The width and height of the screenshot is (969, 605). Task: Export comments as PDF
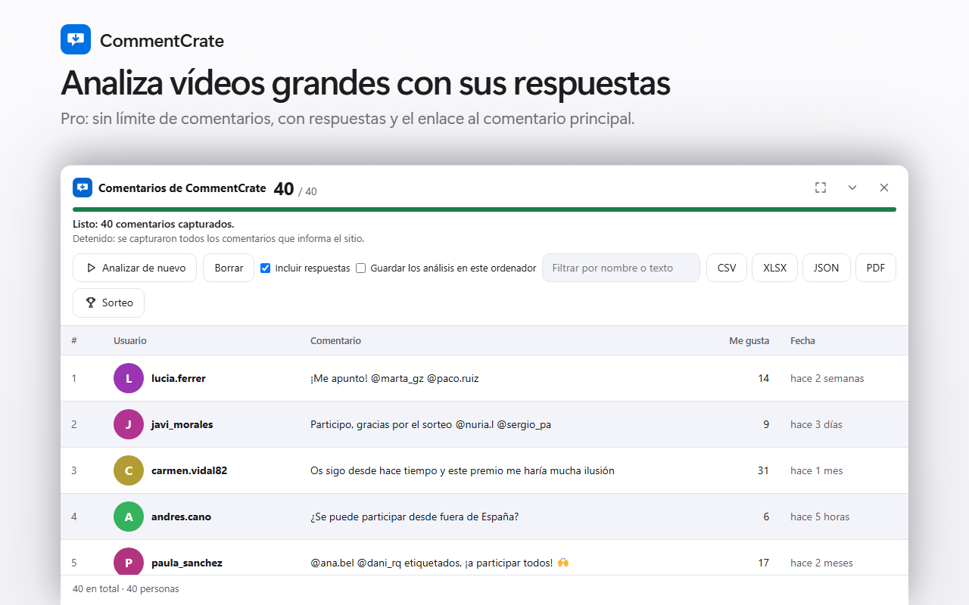(876, 268)
